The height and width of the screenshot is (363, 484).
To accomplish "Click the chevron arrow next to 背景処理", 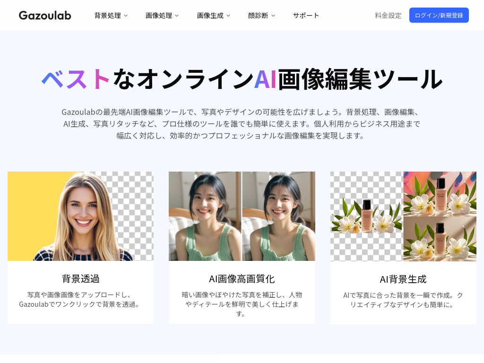I will (126, 16).
